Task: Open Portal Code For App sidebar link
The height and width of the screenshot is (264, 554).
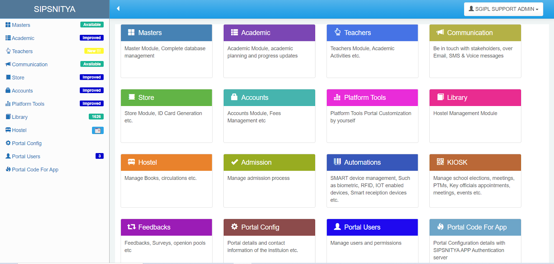Action: (35, 170)
